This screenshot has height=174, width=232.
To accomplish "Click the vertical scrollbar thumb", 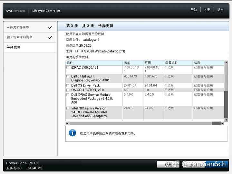I will point(226,104).
